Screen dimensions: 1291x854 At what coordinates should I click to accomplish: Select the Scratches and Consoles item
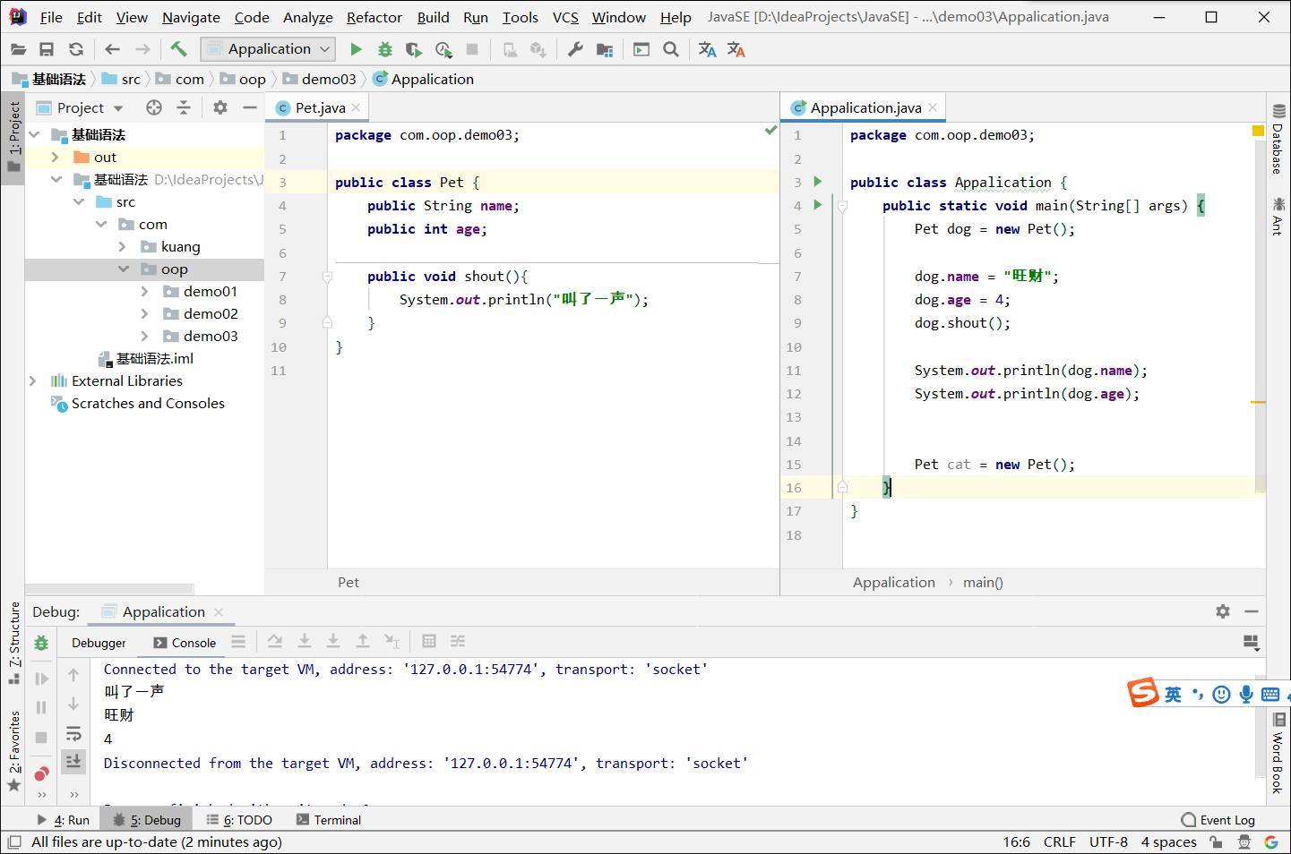point(148,404)
